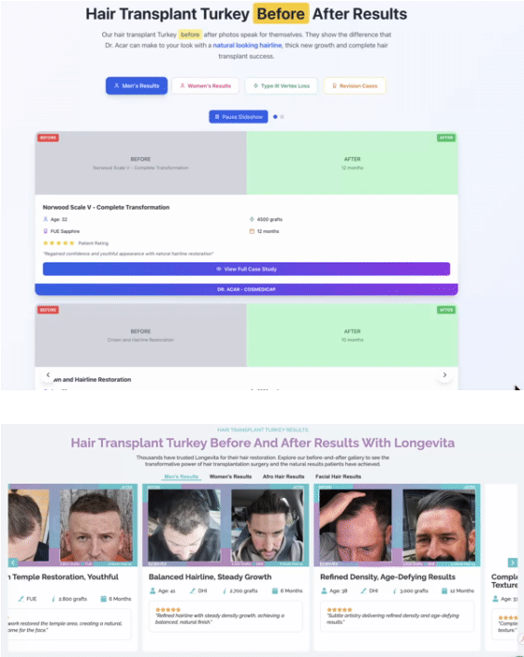Click the Patient Rating gold stars
Screen dimensions: 524x657
pos(59,243)
